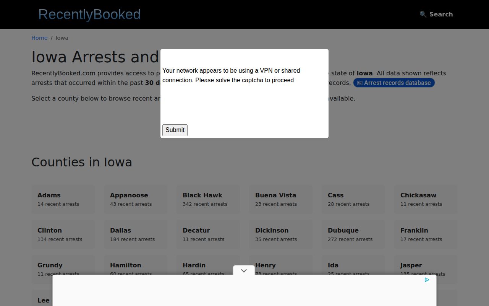Click the VPN captcha message text
Image resolution: width=489 pixels, height=306 pixels.
coord(231,75)
